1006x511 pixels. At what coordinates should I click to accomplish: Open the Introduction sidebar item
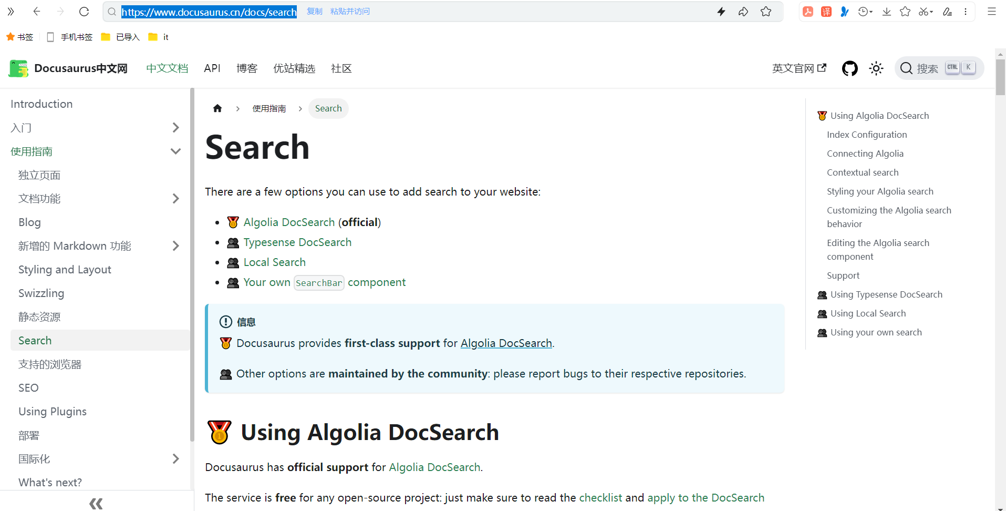click(x=42, y=104)
